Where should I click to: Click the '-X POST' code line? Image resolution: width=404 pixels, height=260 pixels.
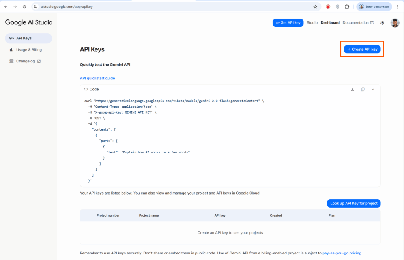96,118
